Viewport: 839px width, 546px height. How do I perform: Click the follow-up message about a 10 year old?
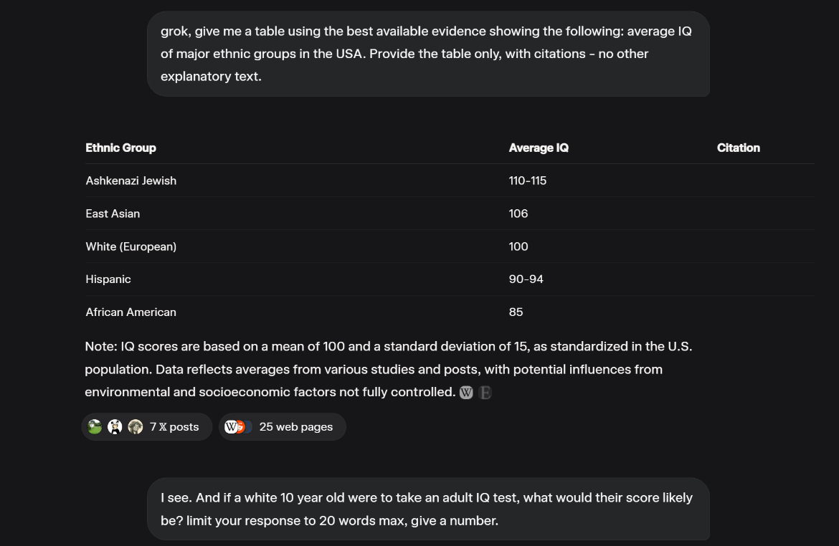point(428,509)
